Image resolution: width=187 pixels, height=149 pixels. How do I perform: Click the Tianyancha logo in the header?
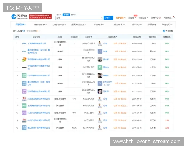[x=19, y=16]
